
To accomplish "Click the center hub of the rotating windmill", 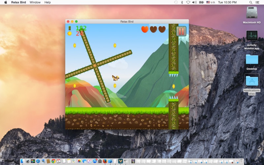I will click(95, 65).
